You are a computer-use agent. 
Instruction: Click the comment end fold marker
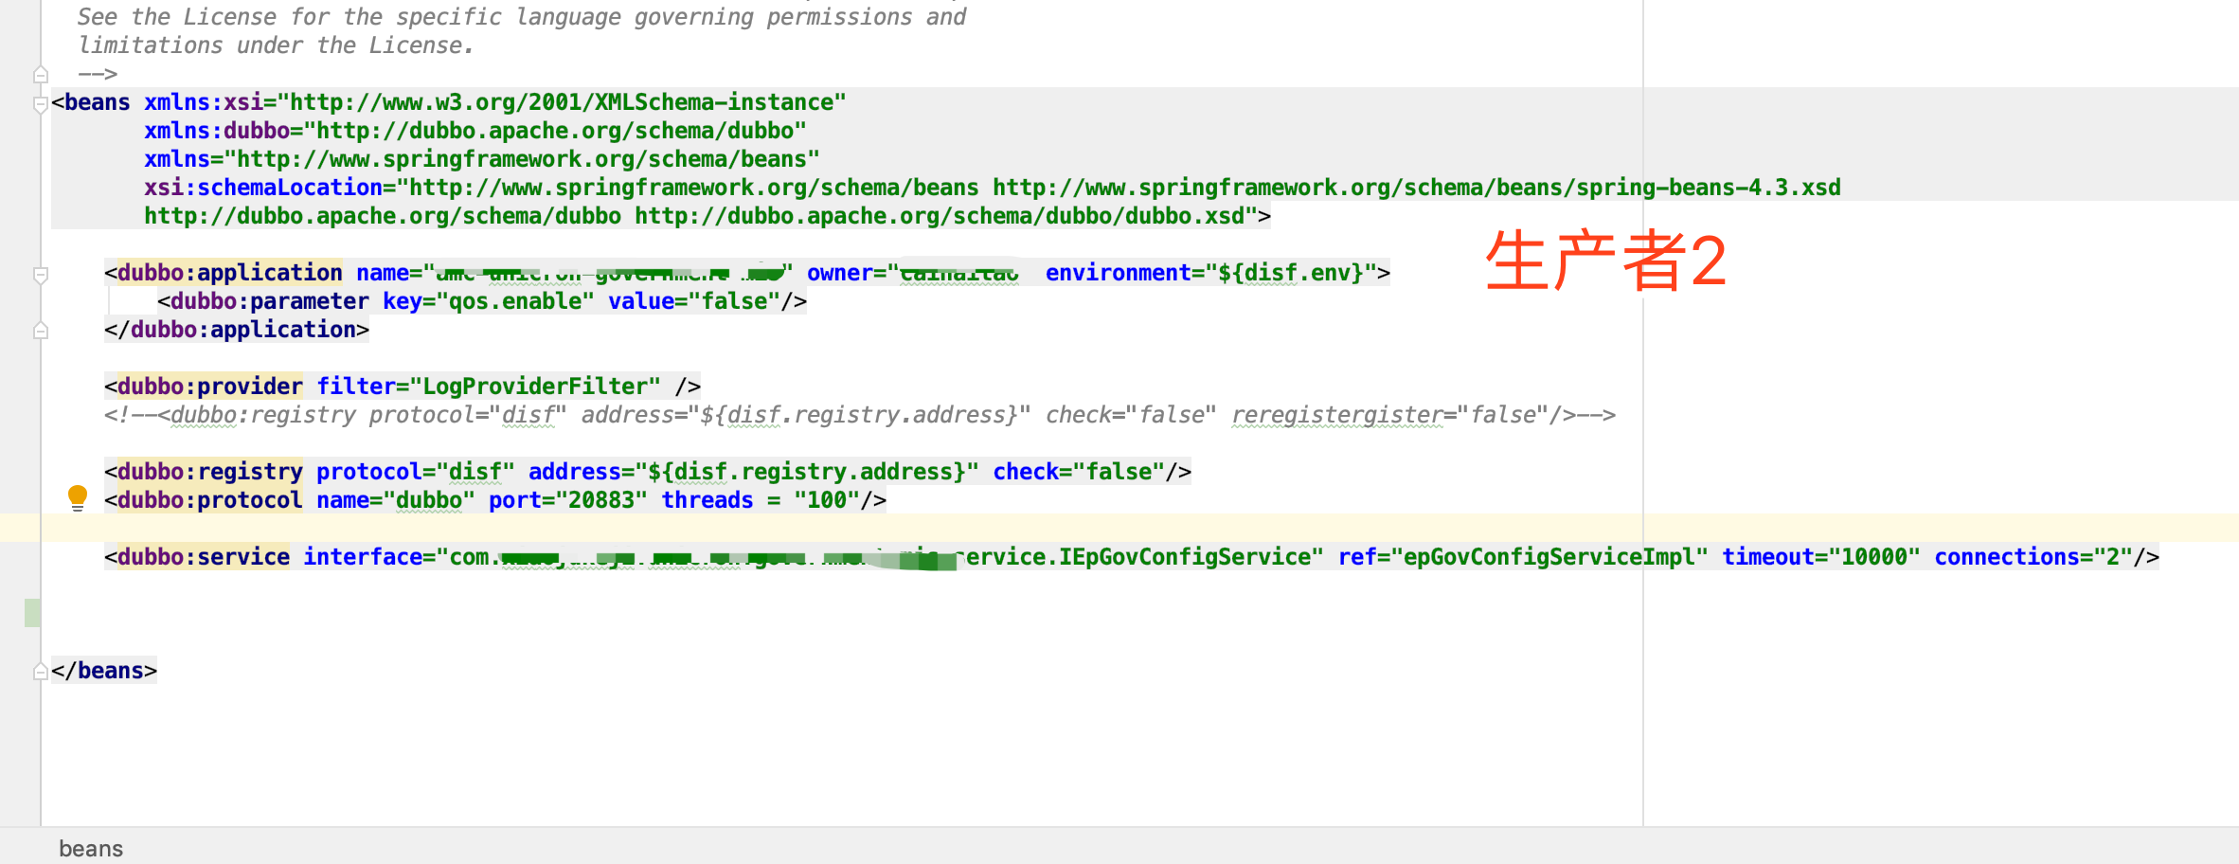(40, 75)
